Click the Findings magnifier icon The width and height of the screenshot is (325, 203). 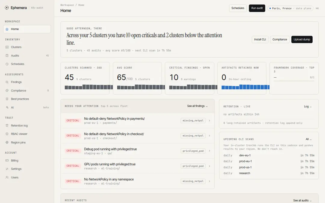click(x=7, y=82)
